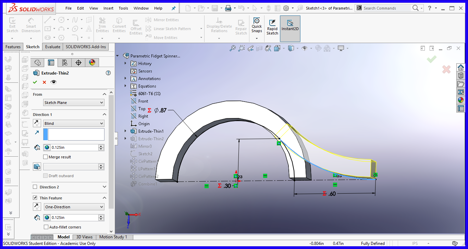This screenshot has width=468, height=249.
Task: Click the Zoom to Fit viewport icon
Action: tap(232, 48)
